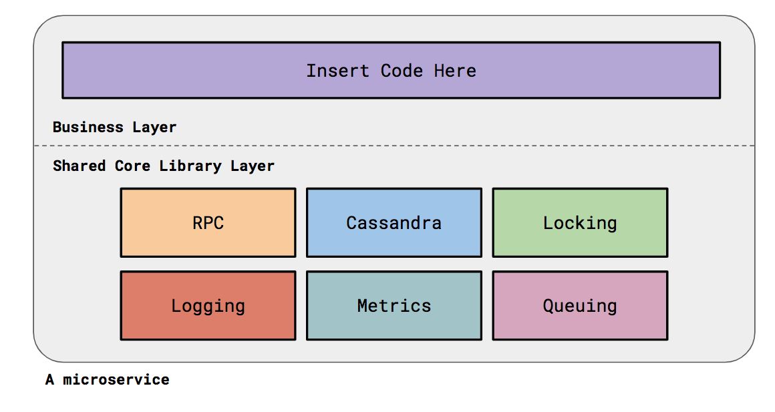The image size is (775, 412).
Task: Select the teal Metrics block
Action: [394, 305]
